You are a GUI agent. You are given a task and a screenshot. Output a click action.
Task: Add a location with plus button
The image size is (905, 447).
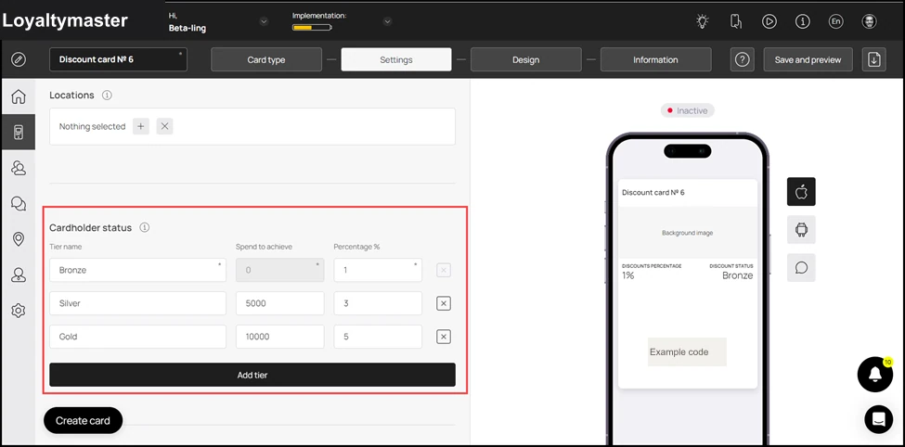click(141, 126)
